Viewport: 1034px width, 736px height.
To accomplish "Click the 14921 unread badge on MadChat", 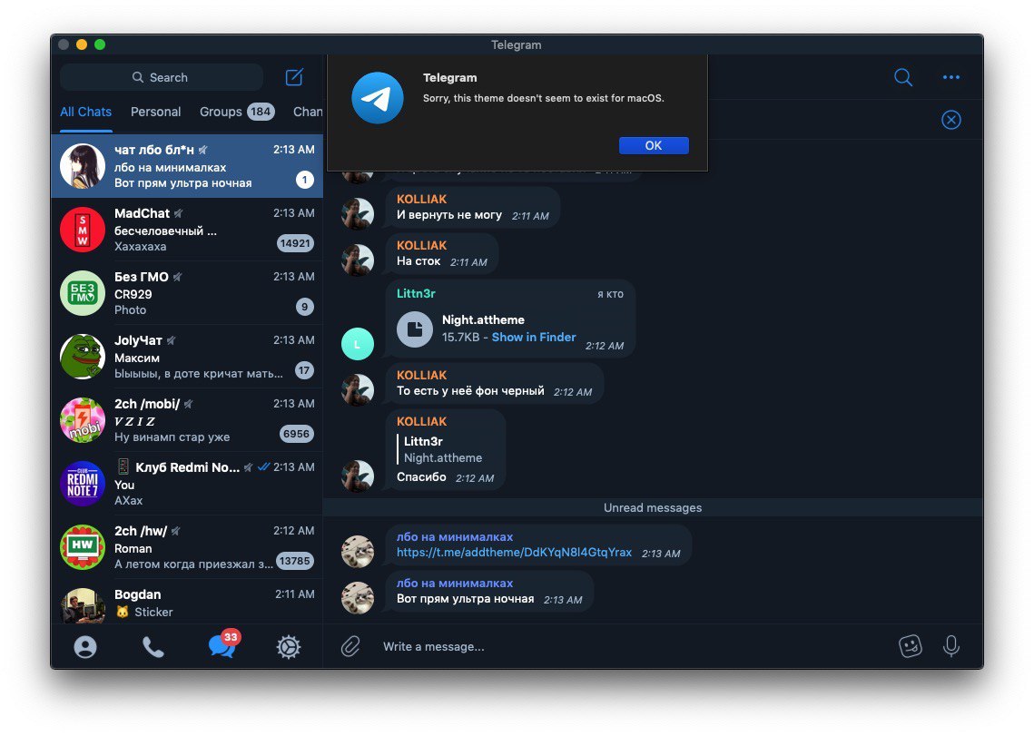I will coord(295,243).
